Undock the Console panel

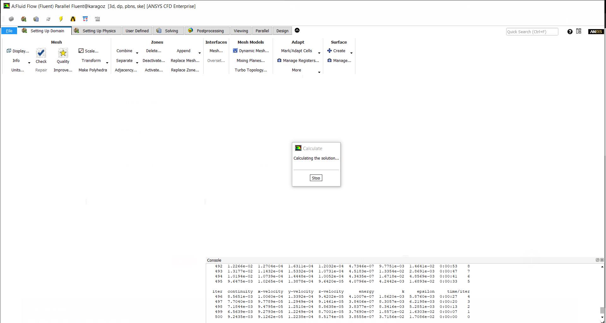pos(597,260)
